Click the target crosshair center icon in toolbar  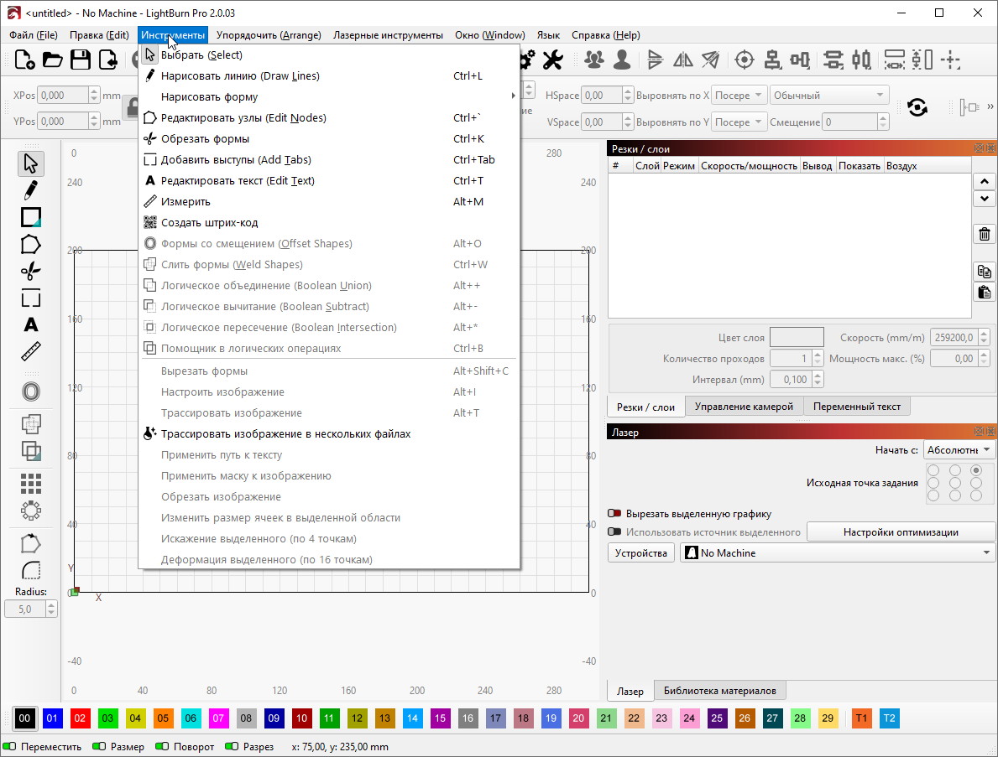(x=744, y=60)
